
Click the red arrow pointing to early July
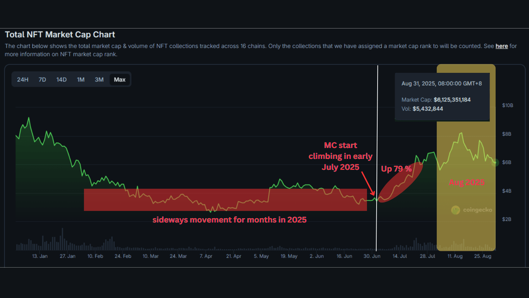368,183
